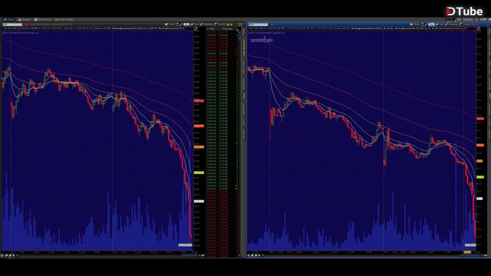Click the white price bubble on left chart axis

[199, 201]
